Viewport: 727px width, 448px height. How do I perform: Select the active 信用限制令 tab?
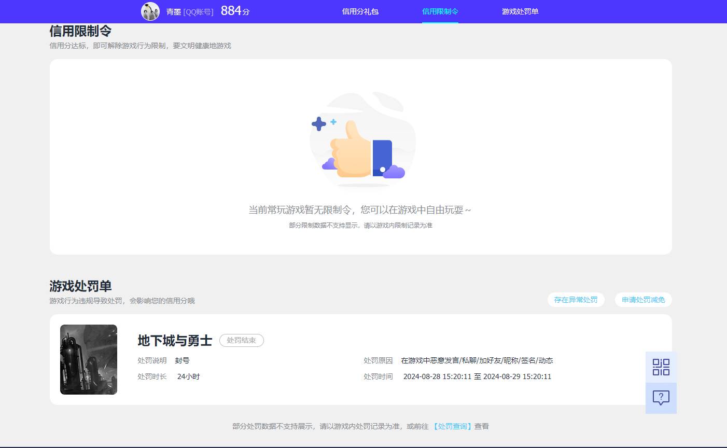click(440, 11)
